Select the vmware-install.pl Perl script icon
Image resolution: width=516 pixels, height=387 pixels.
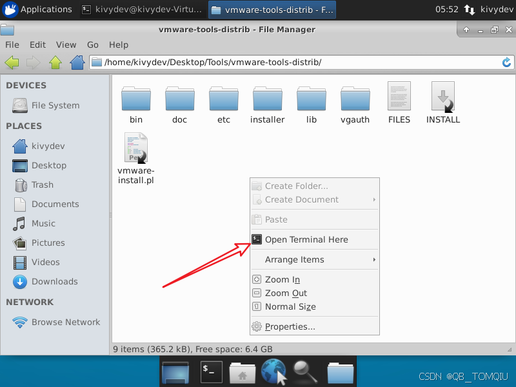(x=136, y=148)
